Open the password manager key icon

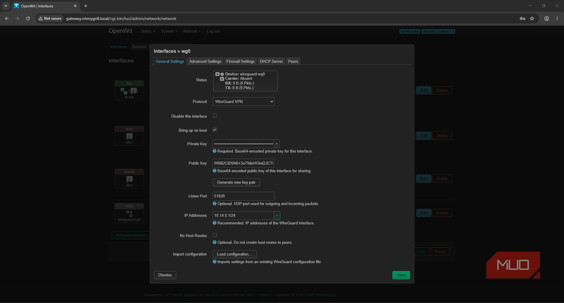tap(522, 18)
